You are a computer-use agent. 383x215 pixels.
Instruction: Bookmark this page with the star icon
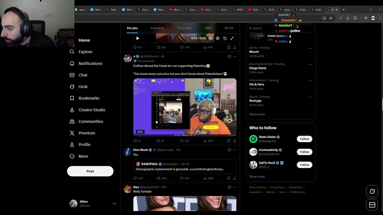click(331, 18)
